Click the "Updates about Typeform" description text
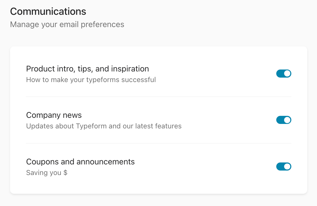Viewport: 317px width, 206px height. (x=104, y=126)
